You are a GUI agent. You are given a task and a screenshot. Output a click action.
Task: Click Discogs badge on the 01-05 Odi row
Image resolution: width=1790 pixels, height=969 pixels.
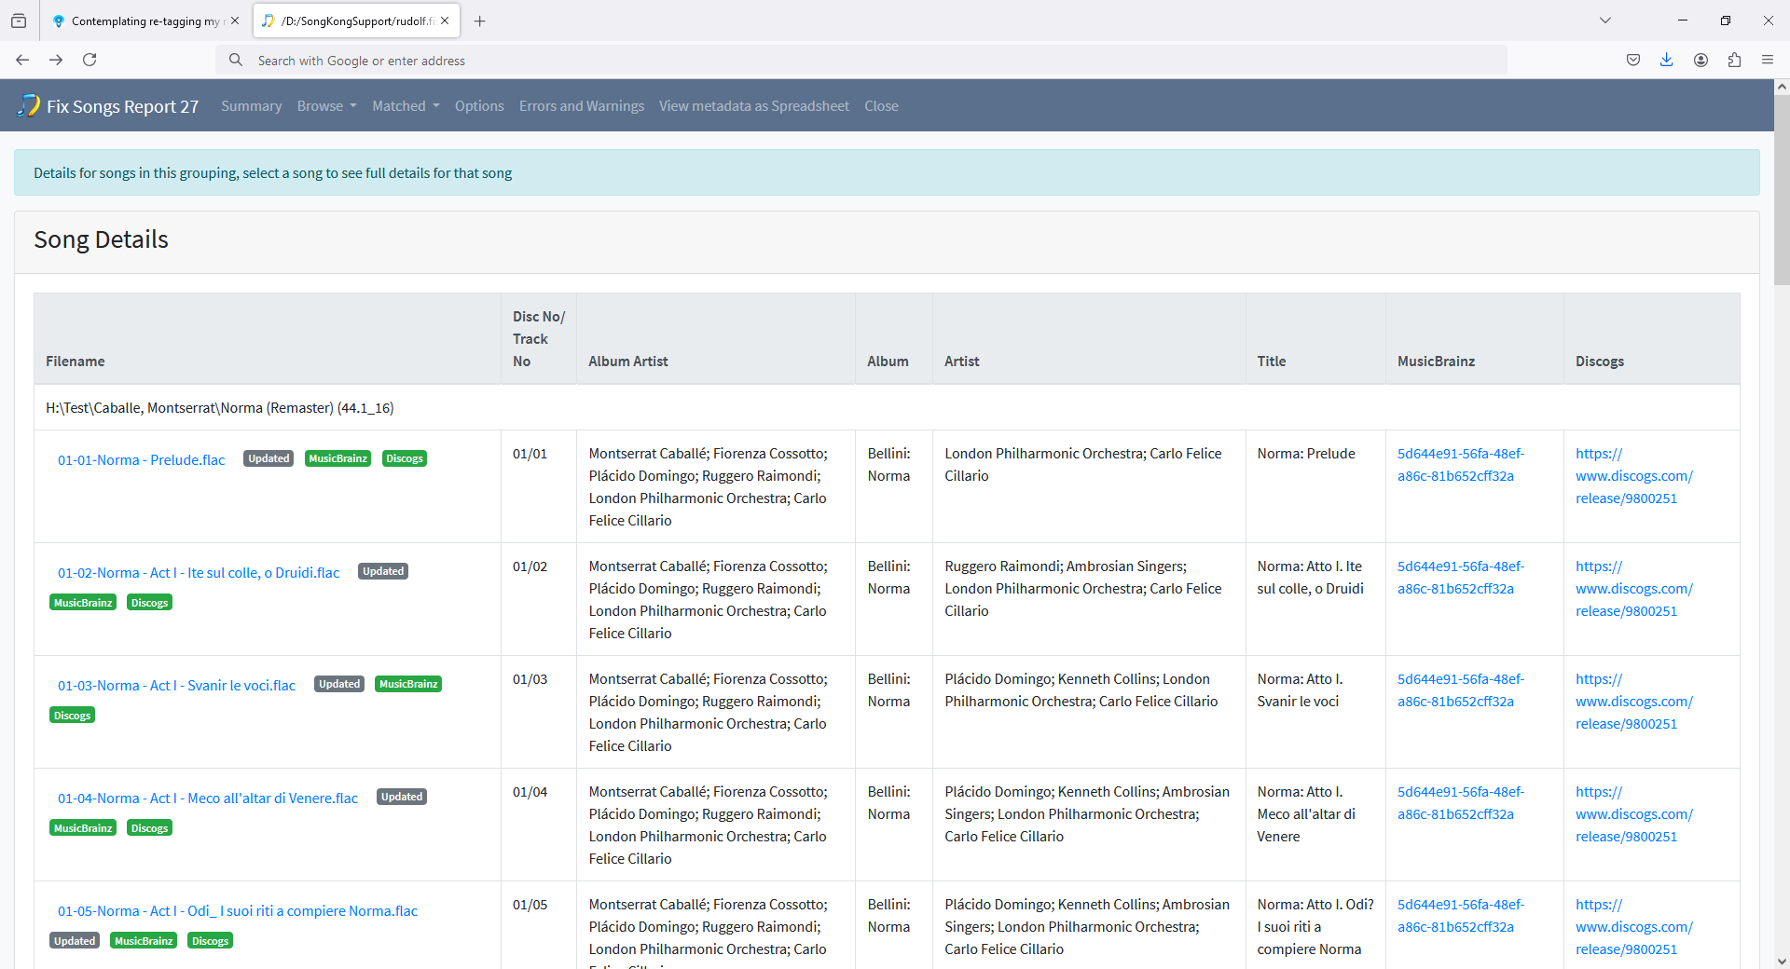[x=210, y=941]
